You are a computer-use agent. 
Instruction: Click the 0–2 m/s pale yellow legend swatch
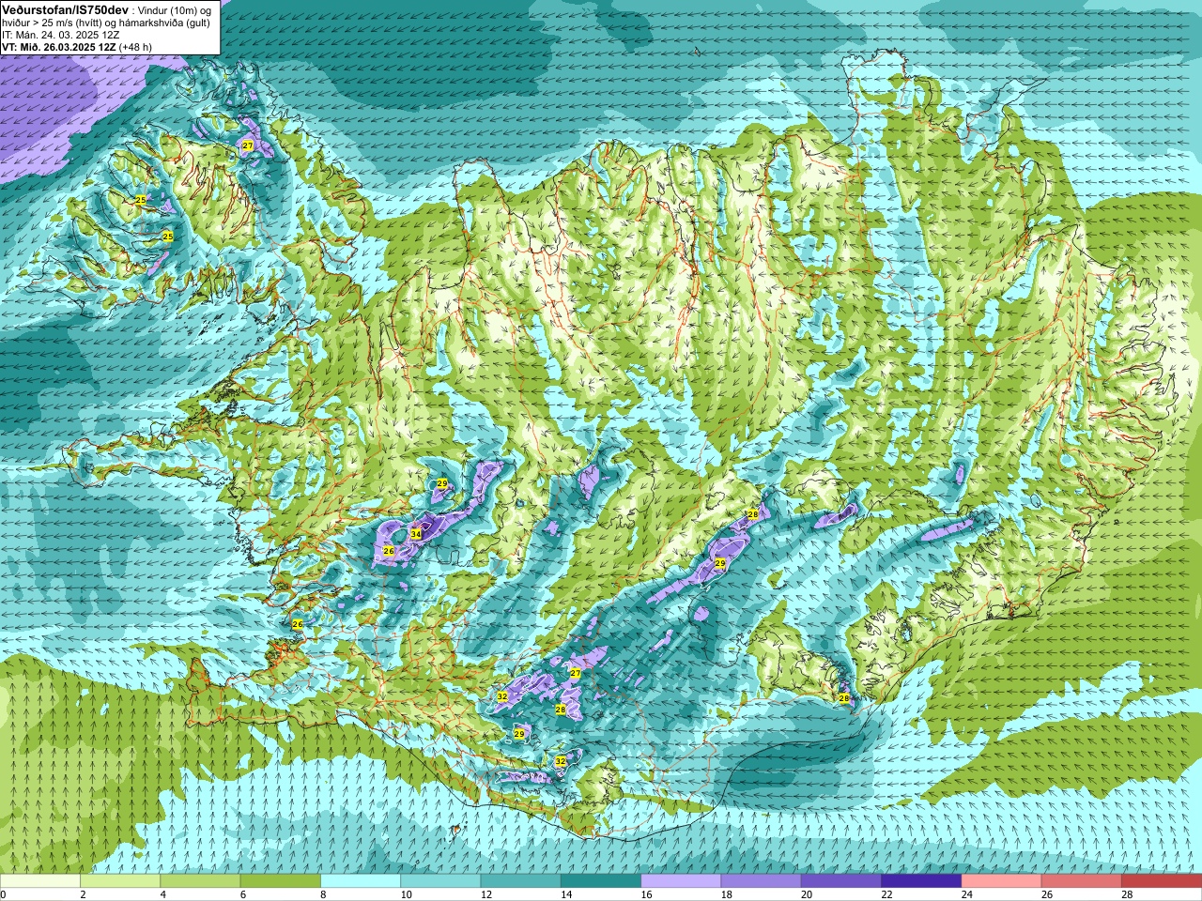tap(40, 881)
